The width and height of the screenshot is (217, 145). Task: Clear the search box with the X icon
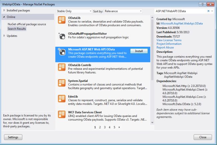[208, 11]
